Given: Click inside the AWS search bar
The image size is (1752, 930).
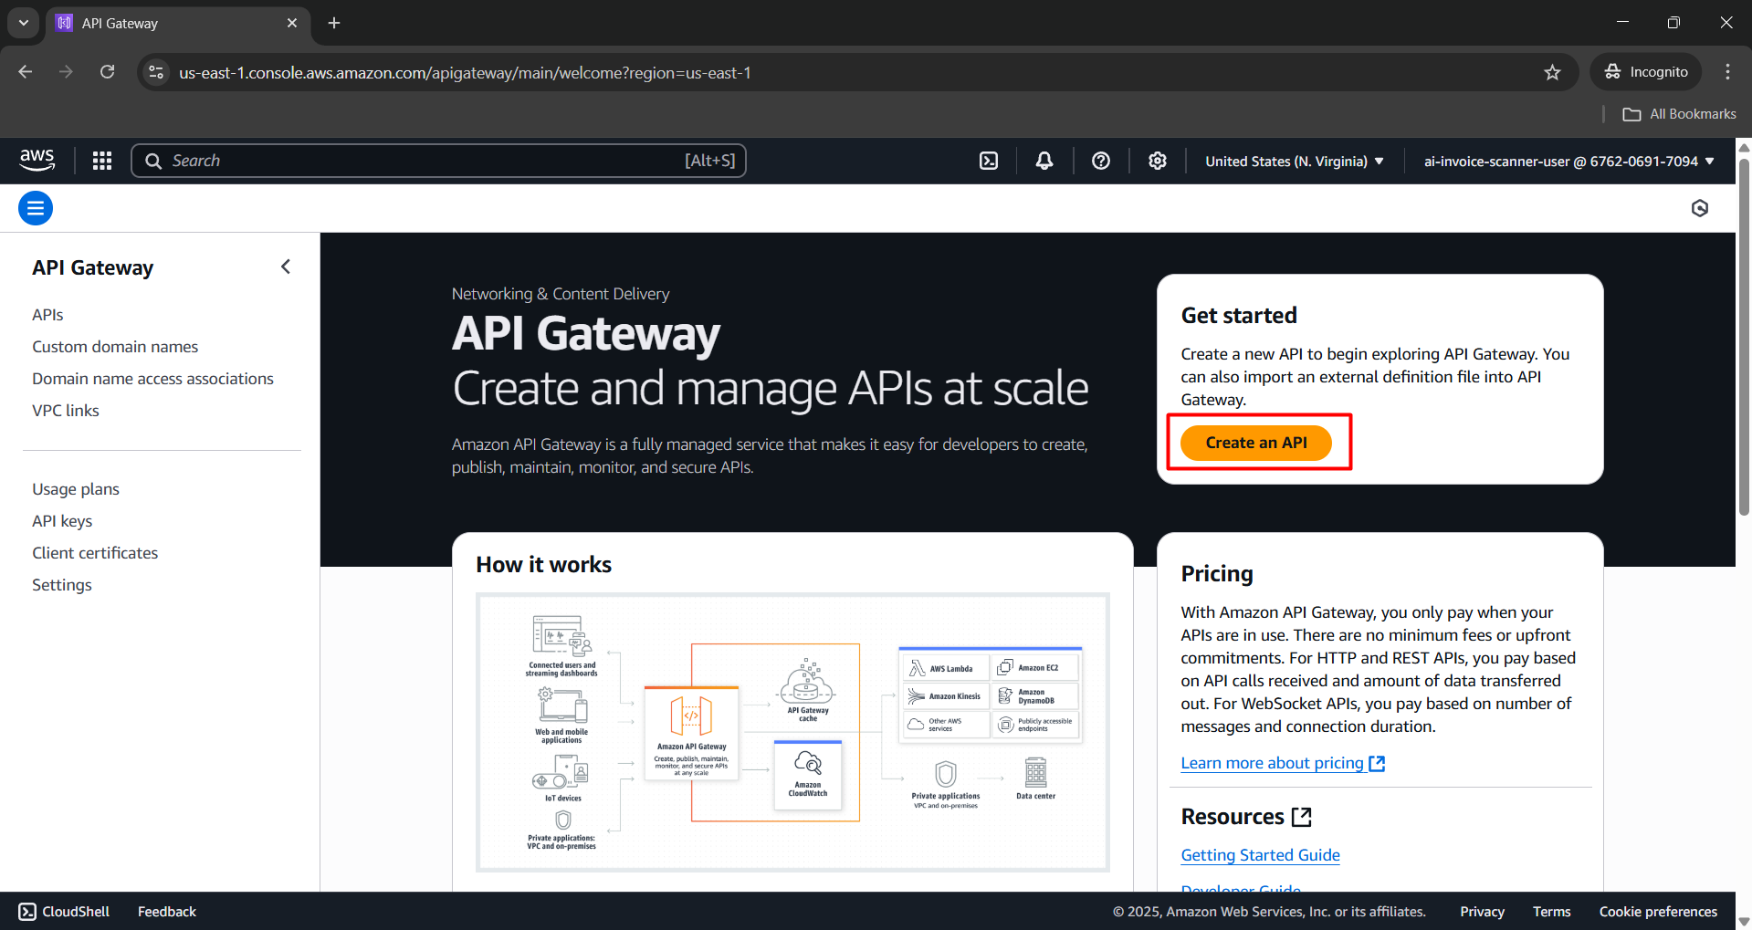Looking at the screenshot, I should 438,160.
